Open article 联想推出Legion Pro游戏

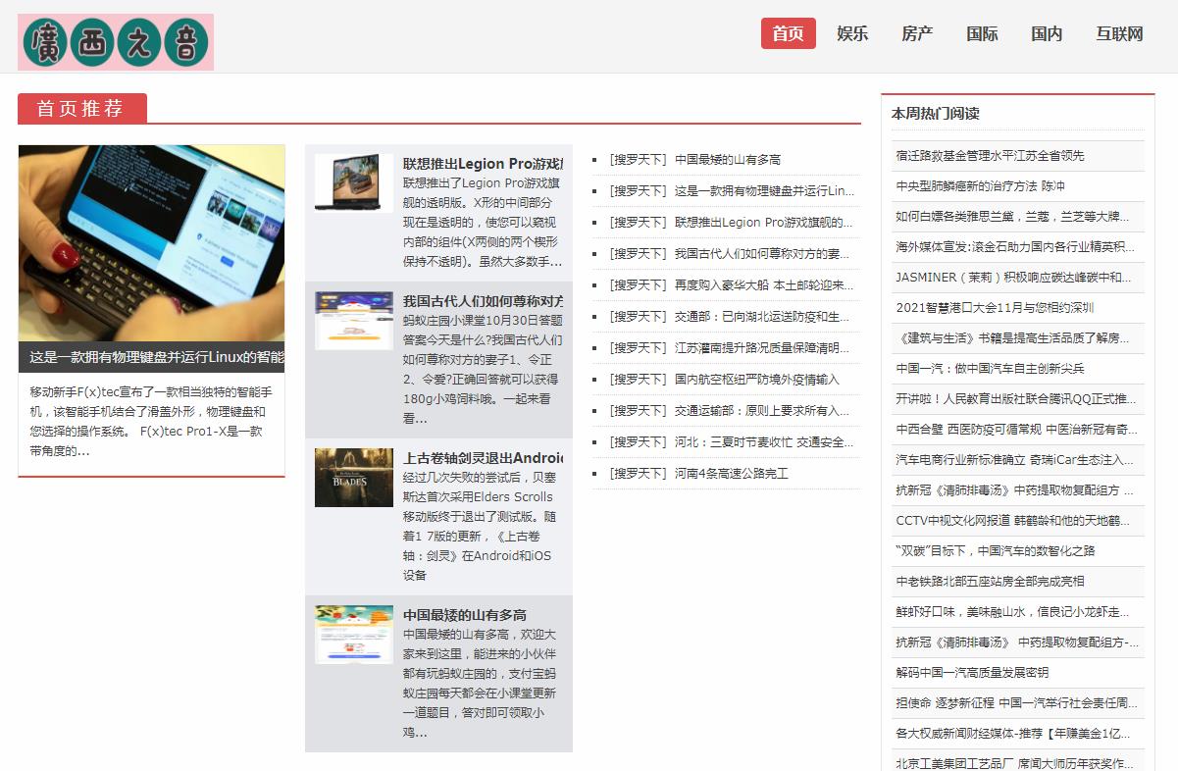click(x=483, y=164)
